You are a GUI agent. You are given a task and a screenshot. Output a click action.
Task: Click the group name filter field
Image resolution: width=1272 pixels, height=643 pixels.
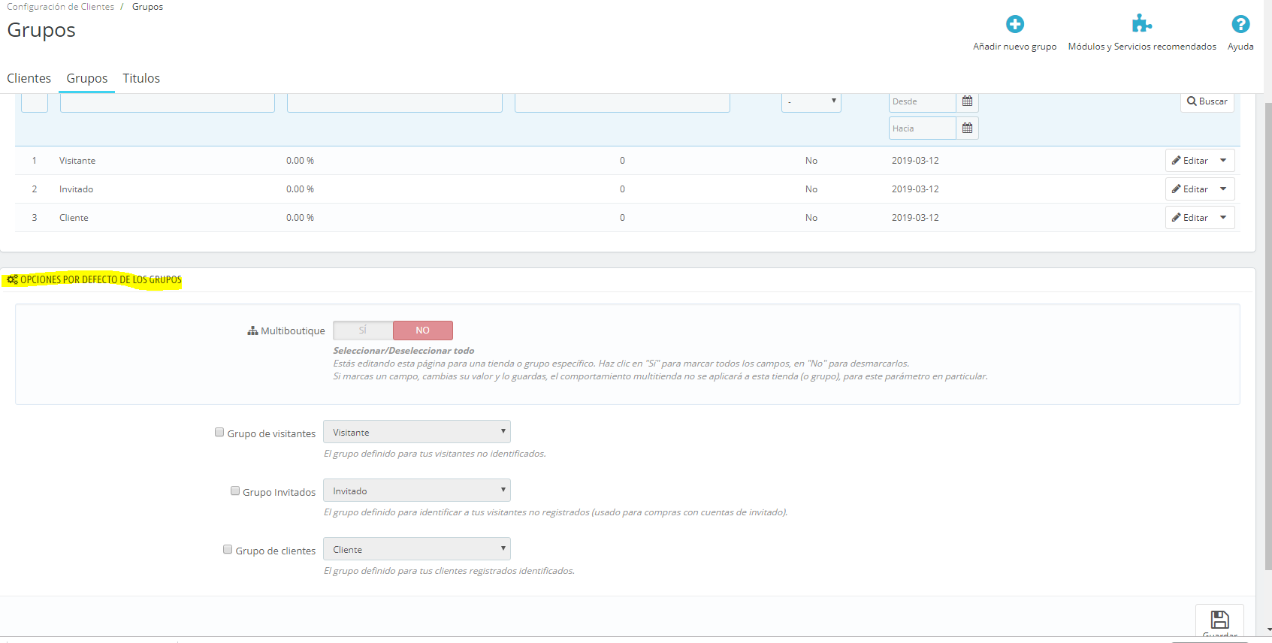[168, 102]
